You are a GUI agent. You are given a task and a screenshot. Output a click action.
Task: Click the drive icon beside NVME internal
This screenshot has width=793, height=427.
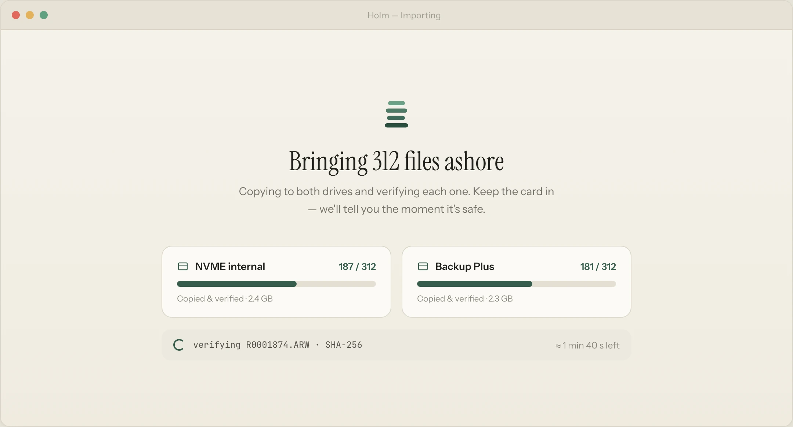pyautogui.click(x=183, y=266)
